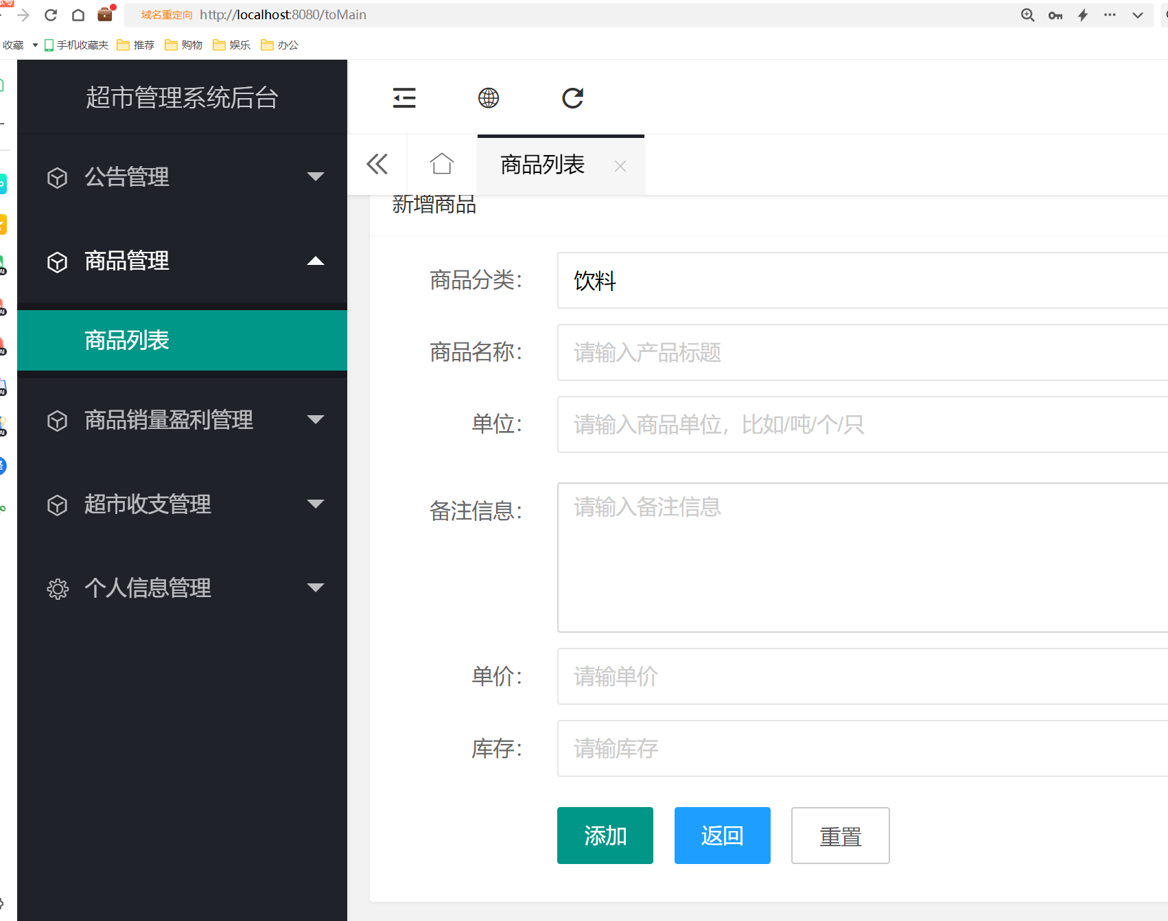Collapse the 商品管理 menu arrow

point(316,261)
